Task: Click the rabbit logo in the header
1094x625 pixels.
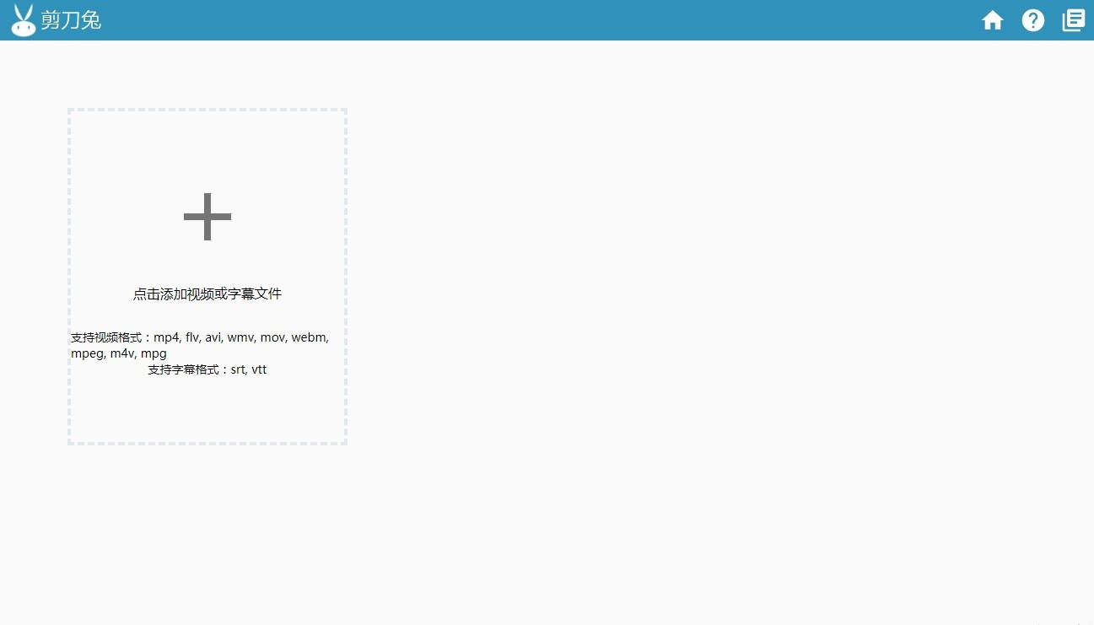Action: click(24, 20)
